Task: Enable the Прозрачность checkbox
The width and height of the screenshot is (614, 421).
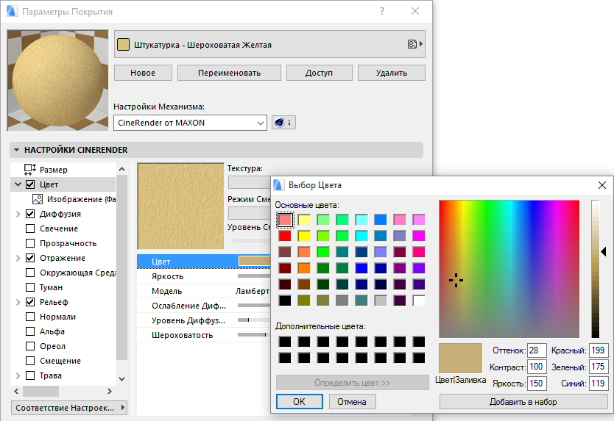Action: pos(30,243)
